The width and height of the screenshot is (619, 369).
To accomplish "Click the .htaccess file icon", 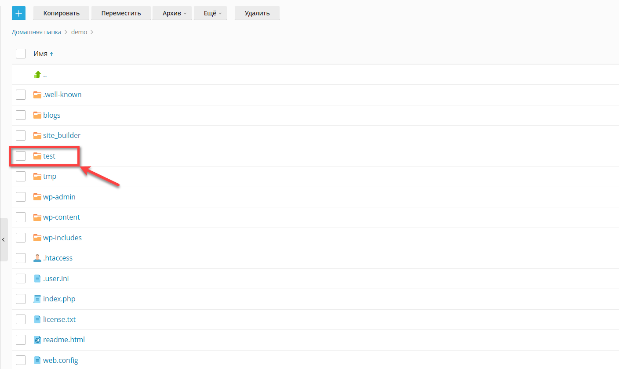I will click(x=37, y=258).
